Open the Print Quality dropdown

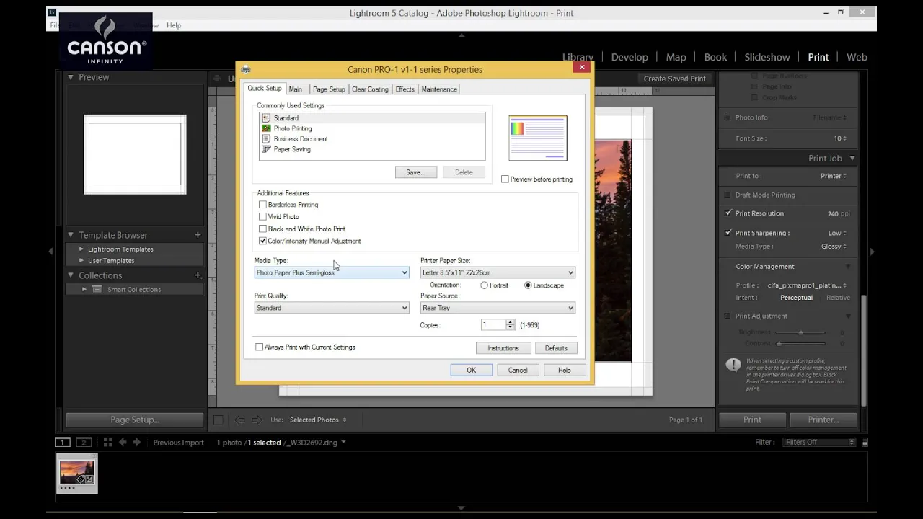(332, 308)
